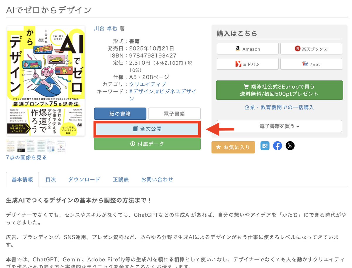Click 生成AIでつくるデザインの基本 headline
The image size is (352, 268).
(79, 200)
